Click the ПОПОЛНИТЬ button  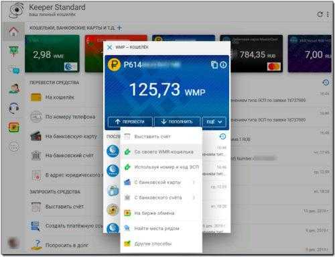coord(177,121)
